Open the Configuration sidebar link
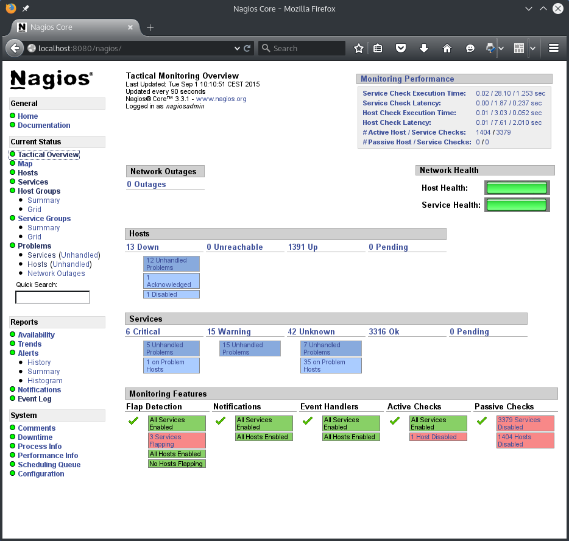 tap(41, 474)
